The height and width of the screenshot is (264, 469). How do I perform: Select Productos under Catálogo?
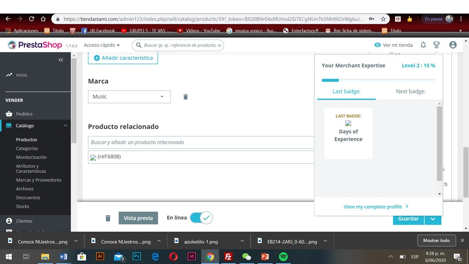click(x=26, y=140)
